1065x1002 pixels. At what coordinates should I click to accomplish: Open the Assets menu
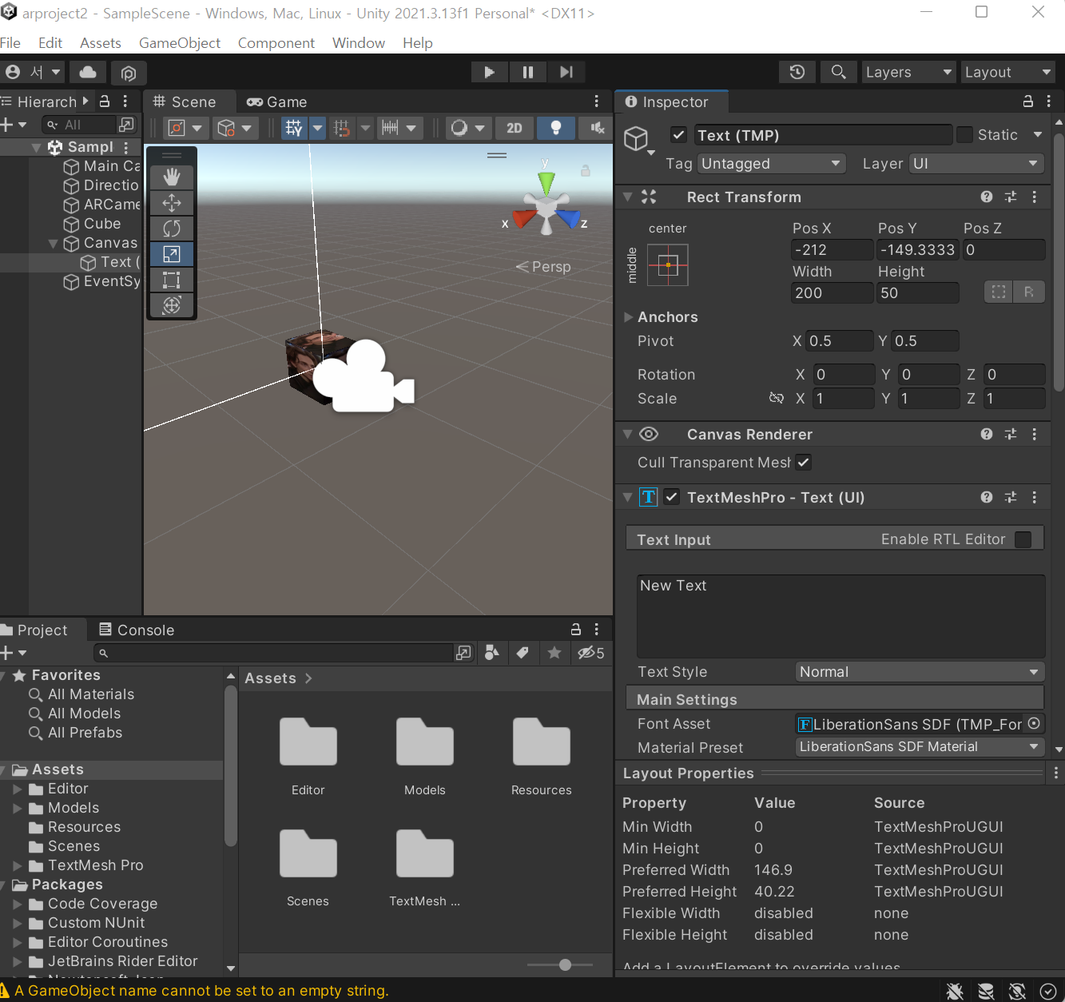coord(101,43)
